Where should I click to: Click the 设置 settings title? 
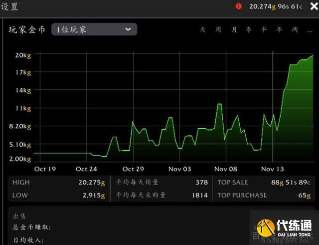pos(9,6)
